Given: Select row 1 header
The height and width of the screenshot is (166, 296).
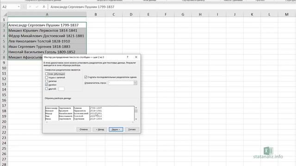Looking at the screenshot, I should (4, 20).
